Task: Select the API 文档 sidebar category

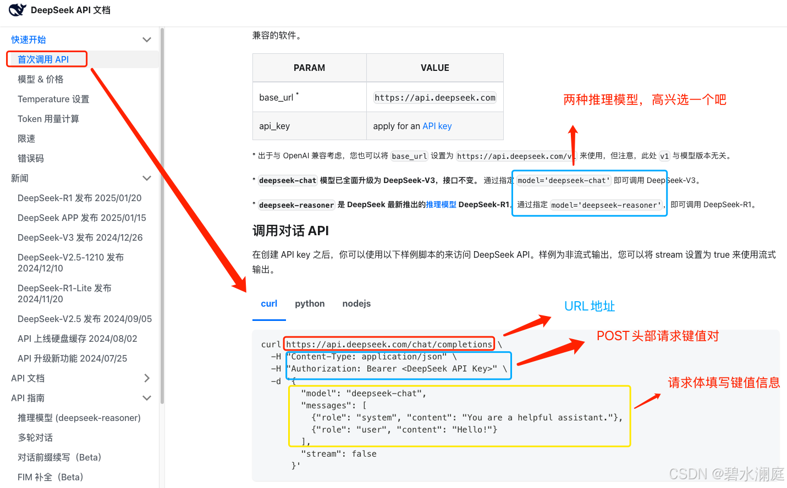Action: 28,378
